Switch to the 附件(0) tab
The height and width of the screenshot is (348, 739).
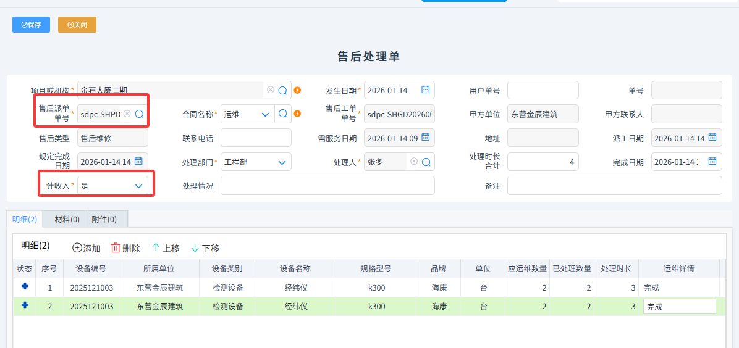point(104,219)
